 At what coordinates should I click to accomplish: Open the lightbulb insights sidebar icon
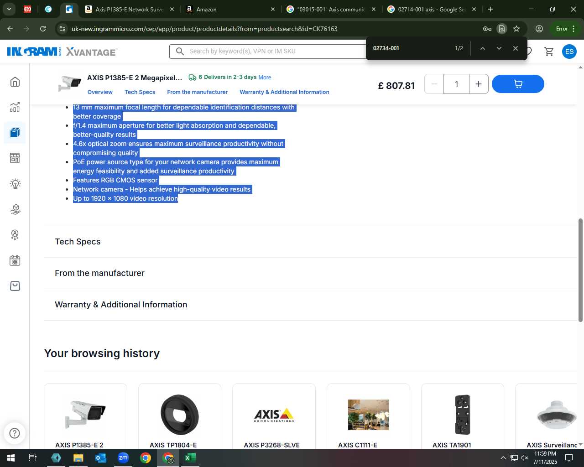[15, 184]
